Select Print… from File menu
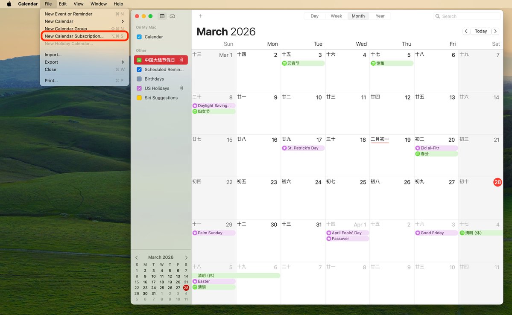The width and height of the screenshot is (512, 315). [84, 81]
